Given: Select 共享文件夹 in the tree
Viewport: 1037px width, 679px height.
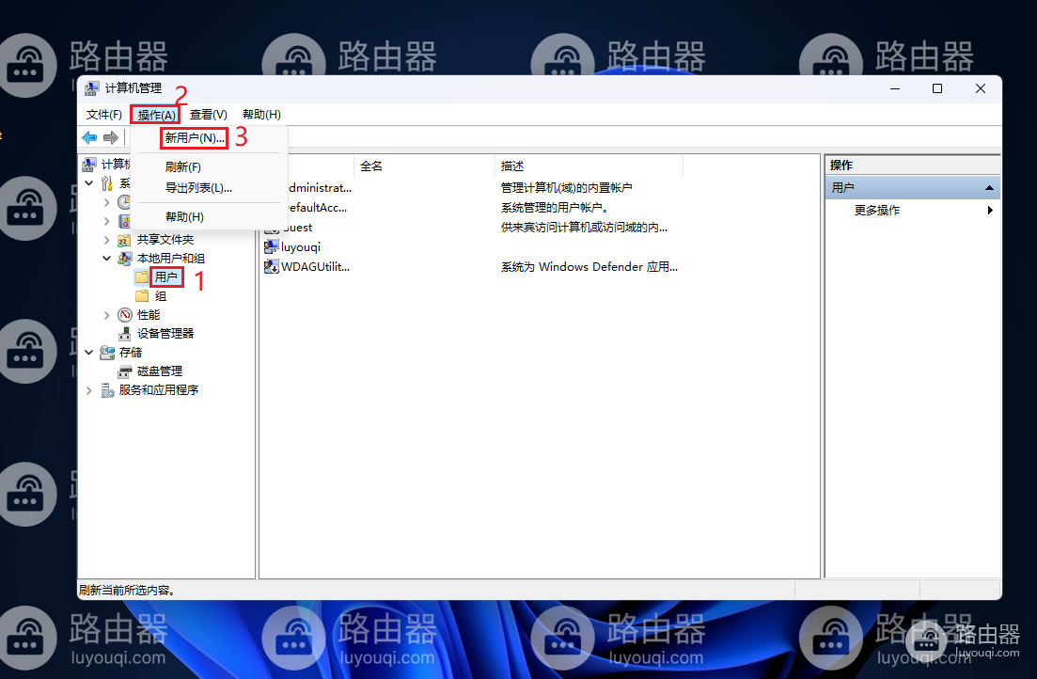Looking at the screenshot, I should coord(165,240).
